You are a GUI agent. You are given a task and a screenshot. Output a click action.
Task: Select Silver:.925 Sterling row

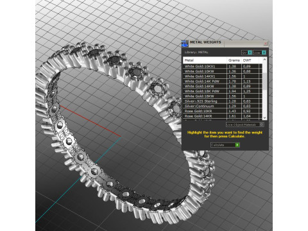pyautogui.click(x=223, y=101)
